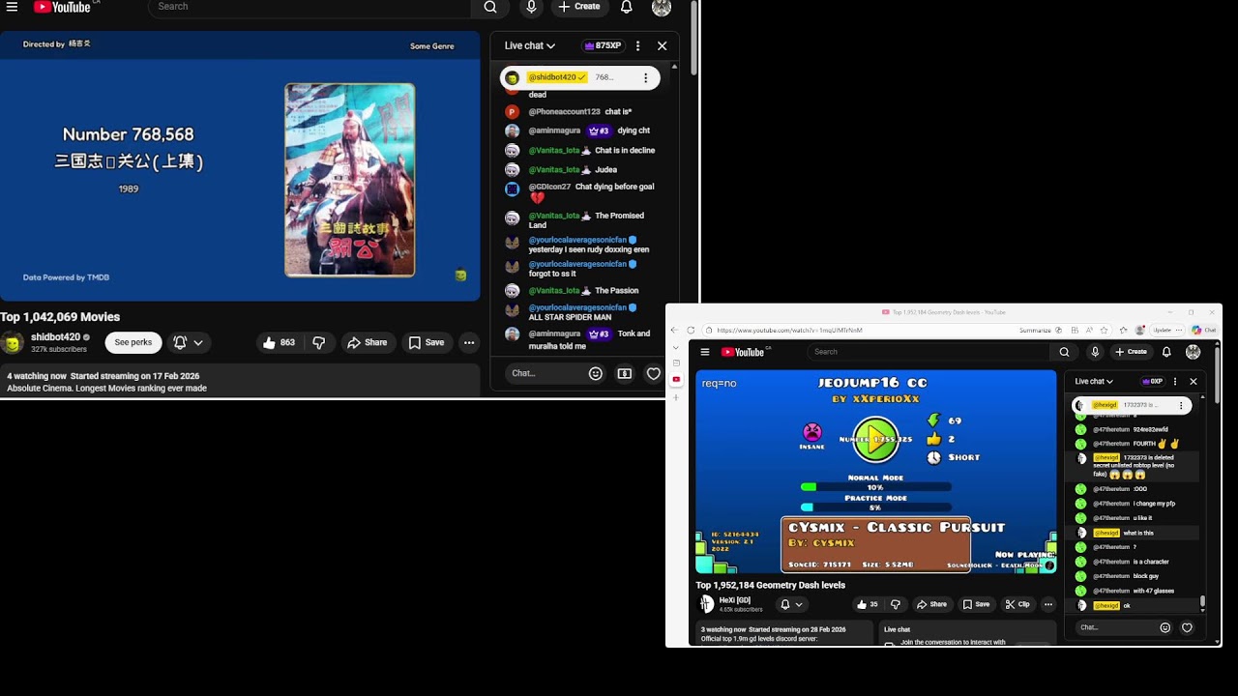Open the shidbot420 channel name link
The image size is (1238, 696).
[56, 337]
